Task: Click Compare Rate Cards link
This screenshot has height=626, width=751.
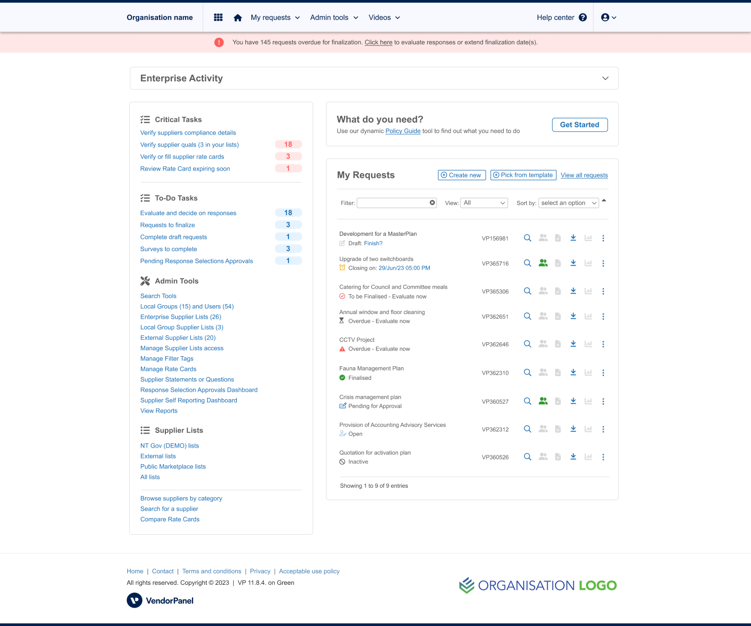Action: (x=170, y=519)
